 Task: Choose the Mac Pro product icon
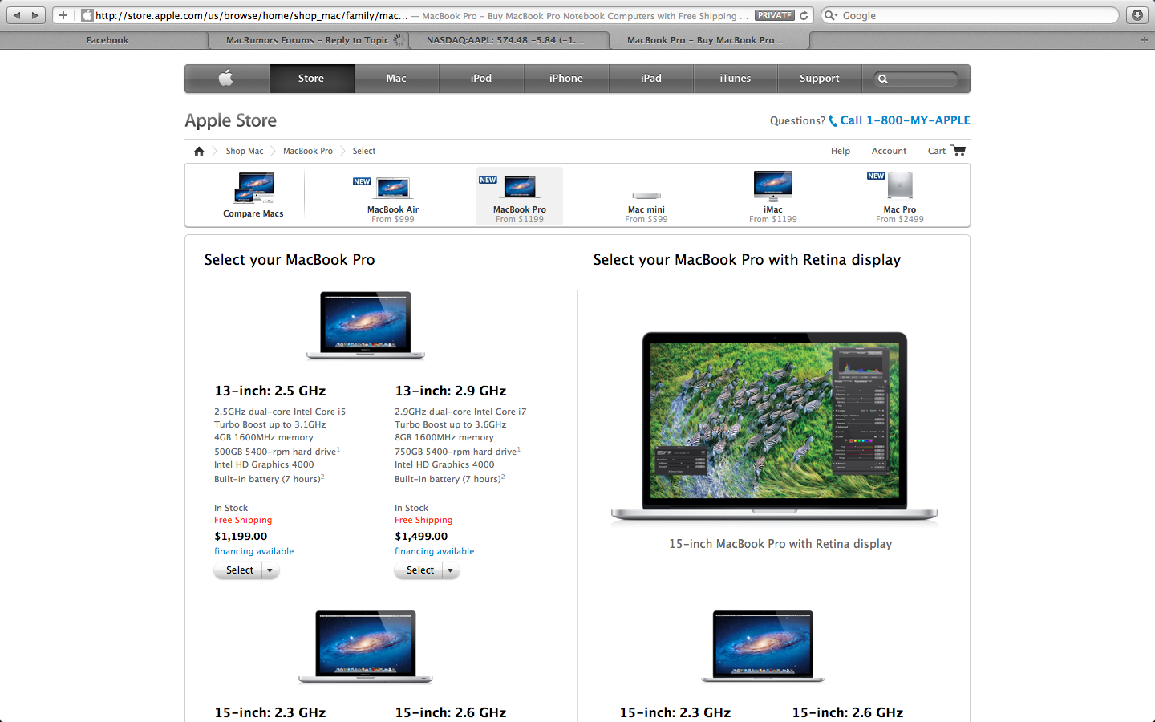tap(900, 185)
